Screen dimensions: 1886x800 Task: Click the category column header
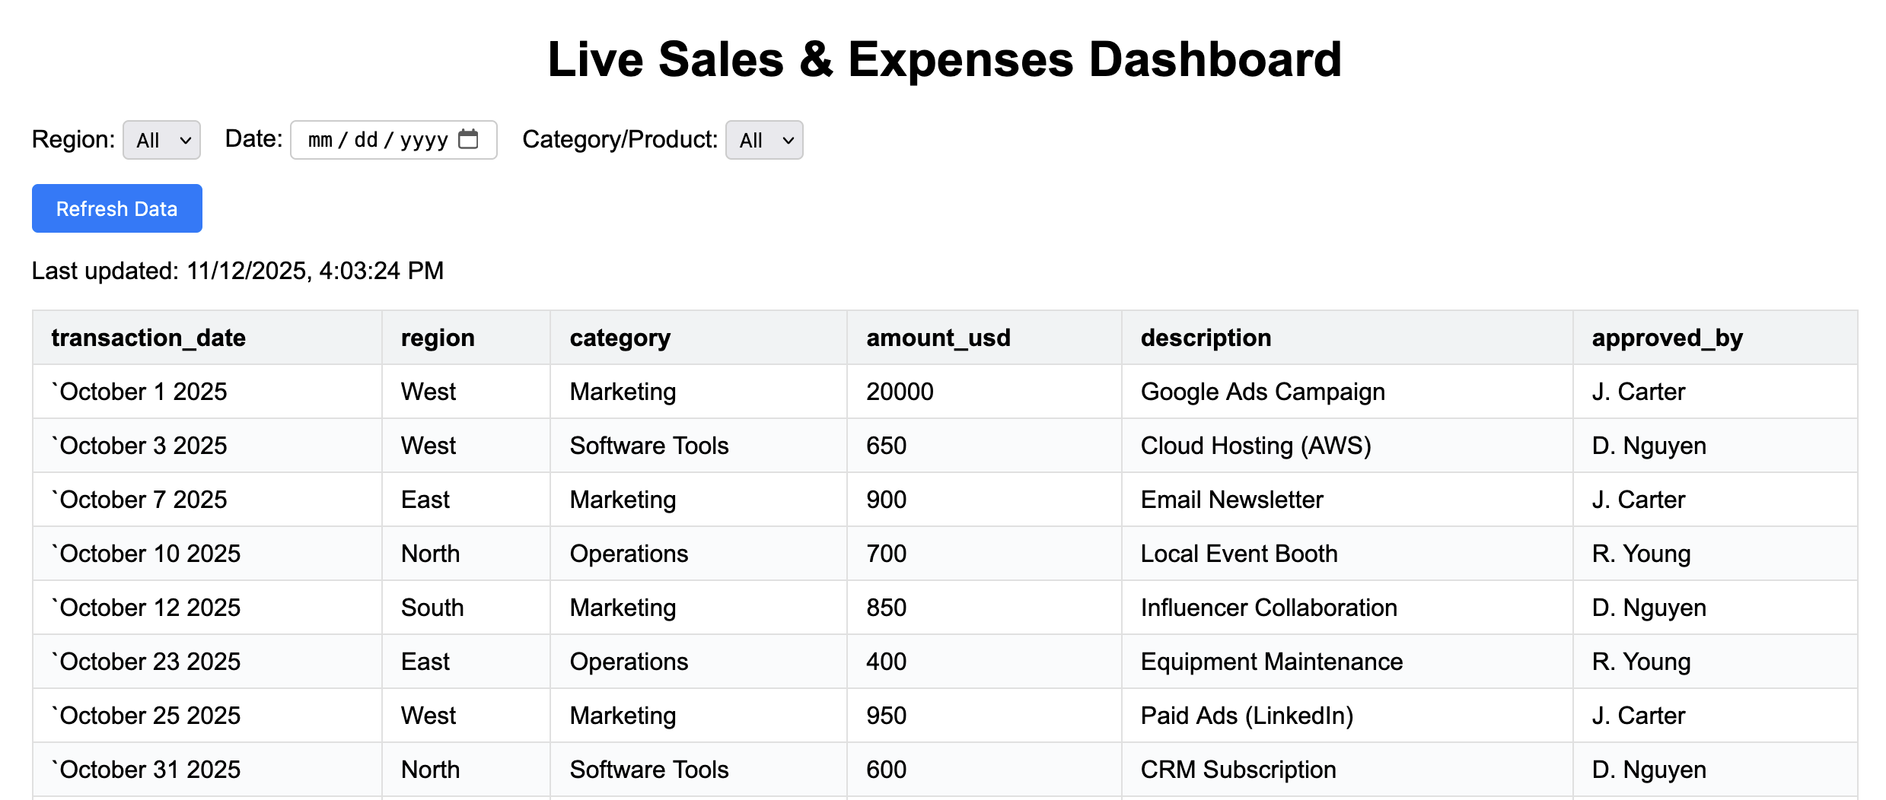coord(620,338)
